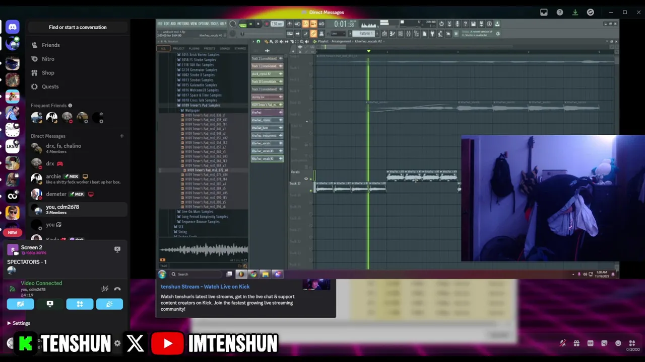This screenshot has height=362, width=645.
Task: Open File Explorer icon in streamed taskbar
Action: tap(265, 274)
